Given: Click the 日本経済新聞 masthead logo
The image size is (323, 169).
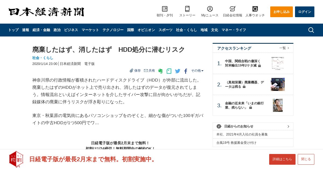Looking at the screenshot, I should click(x=46, y=12).
